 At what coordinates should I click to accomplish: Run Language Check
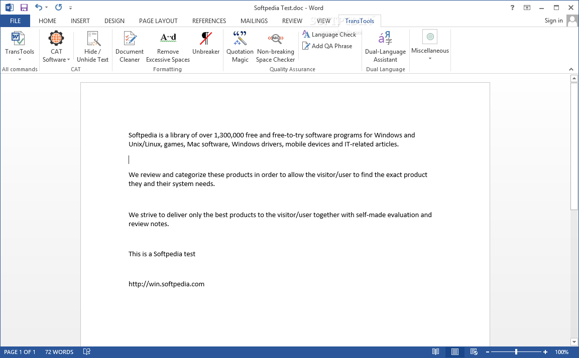pyautogui.click(x=329, y=34)
